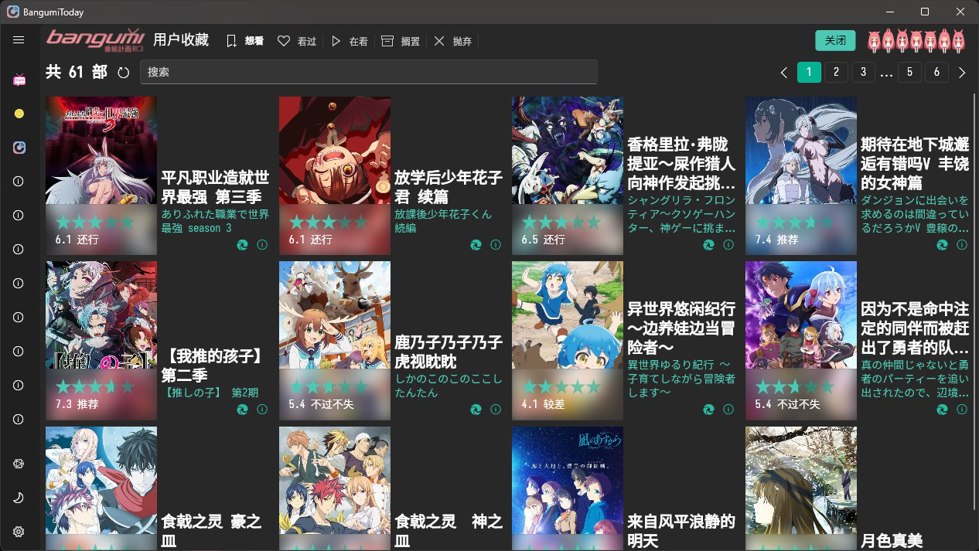Image resolution: width=979 pixels, height=551 pixels.
Task: Open 平凡职业造就世界最强 第三季 in Edge browser
Action: (242, 244)
